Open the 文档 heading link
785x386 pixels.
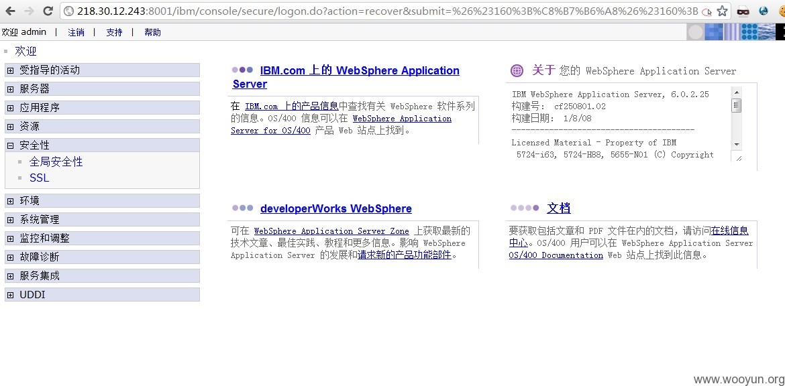pyautogui.click(x=559, y=208)
